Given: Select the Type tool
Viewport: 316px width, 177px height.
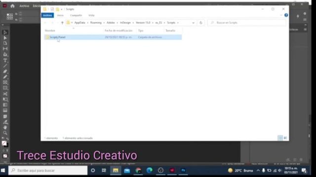Looking at the screenshot, I should pyautogui.click(x=5, y=60).
